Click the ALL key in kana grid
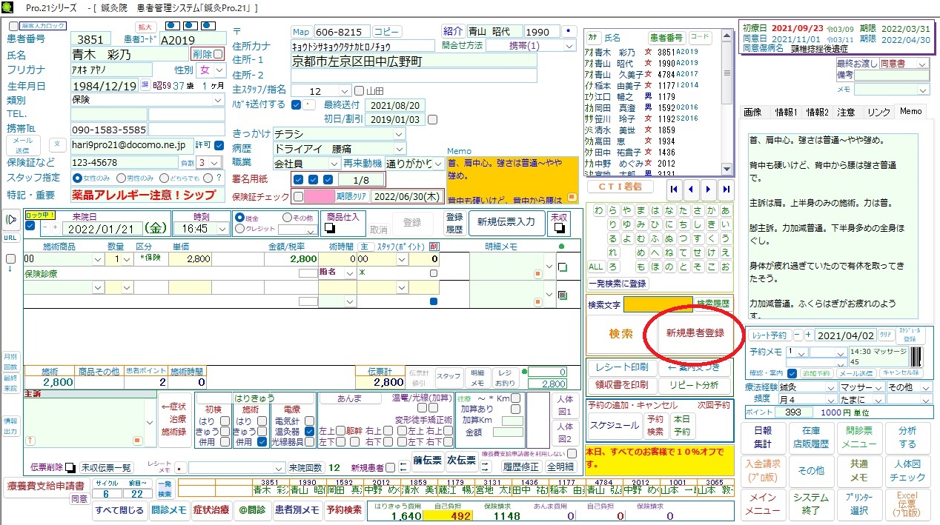940x525 pixels. coord(596,267)
